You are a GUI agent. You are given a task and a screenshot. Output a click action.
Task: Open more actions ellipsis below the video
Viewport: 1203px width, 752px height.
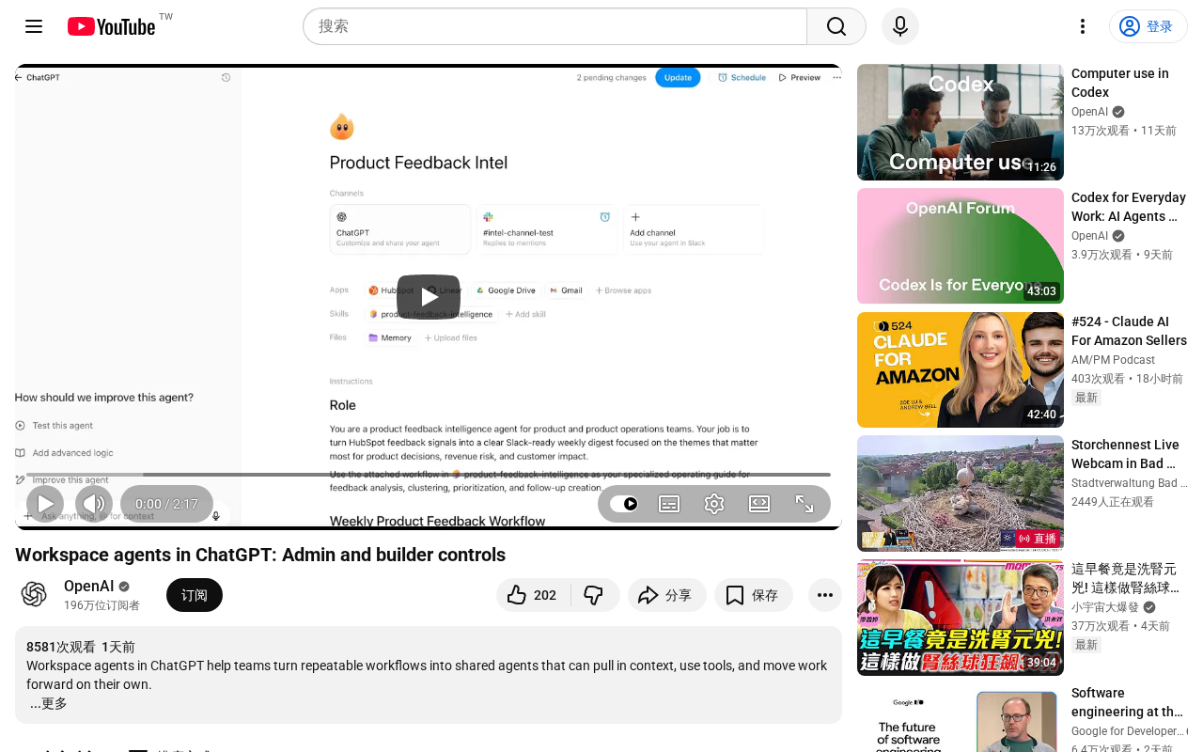coord(825,595)
